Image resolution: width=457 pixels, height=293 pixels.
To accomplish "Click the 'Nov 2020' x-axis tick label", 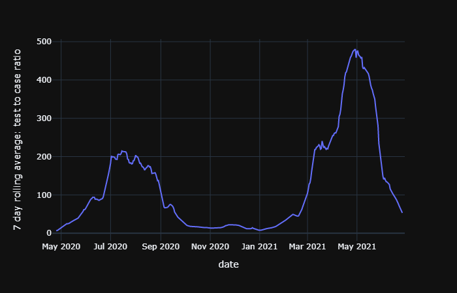I will point(210,247).
